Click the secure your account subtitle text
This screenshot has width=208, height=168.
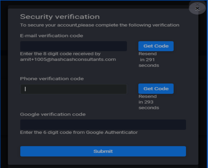(100, 25)
